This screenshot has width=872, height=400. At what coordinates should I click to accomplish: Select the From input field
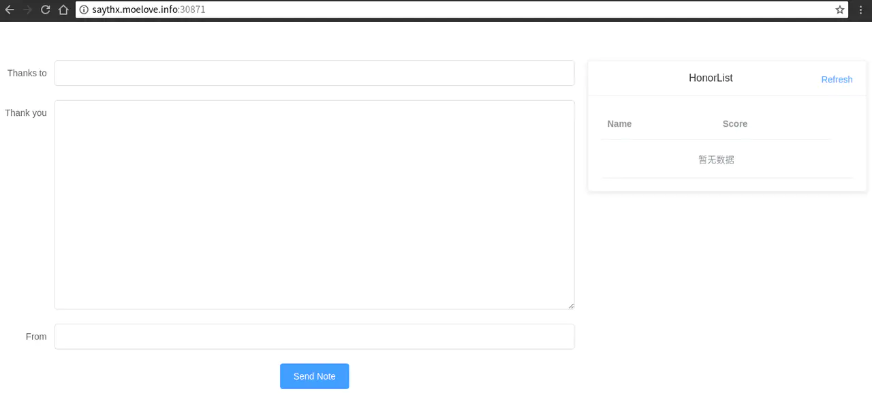(x=314, y=337)
